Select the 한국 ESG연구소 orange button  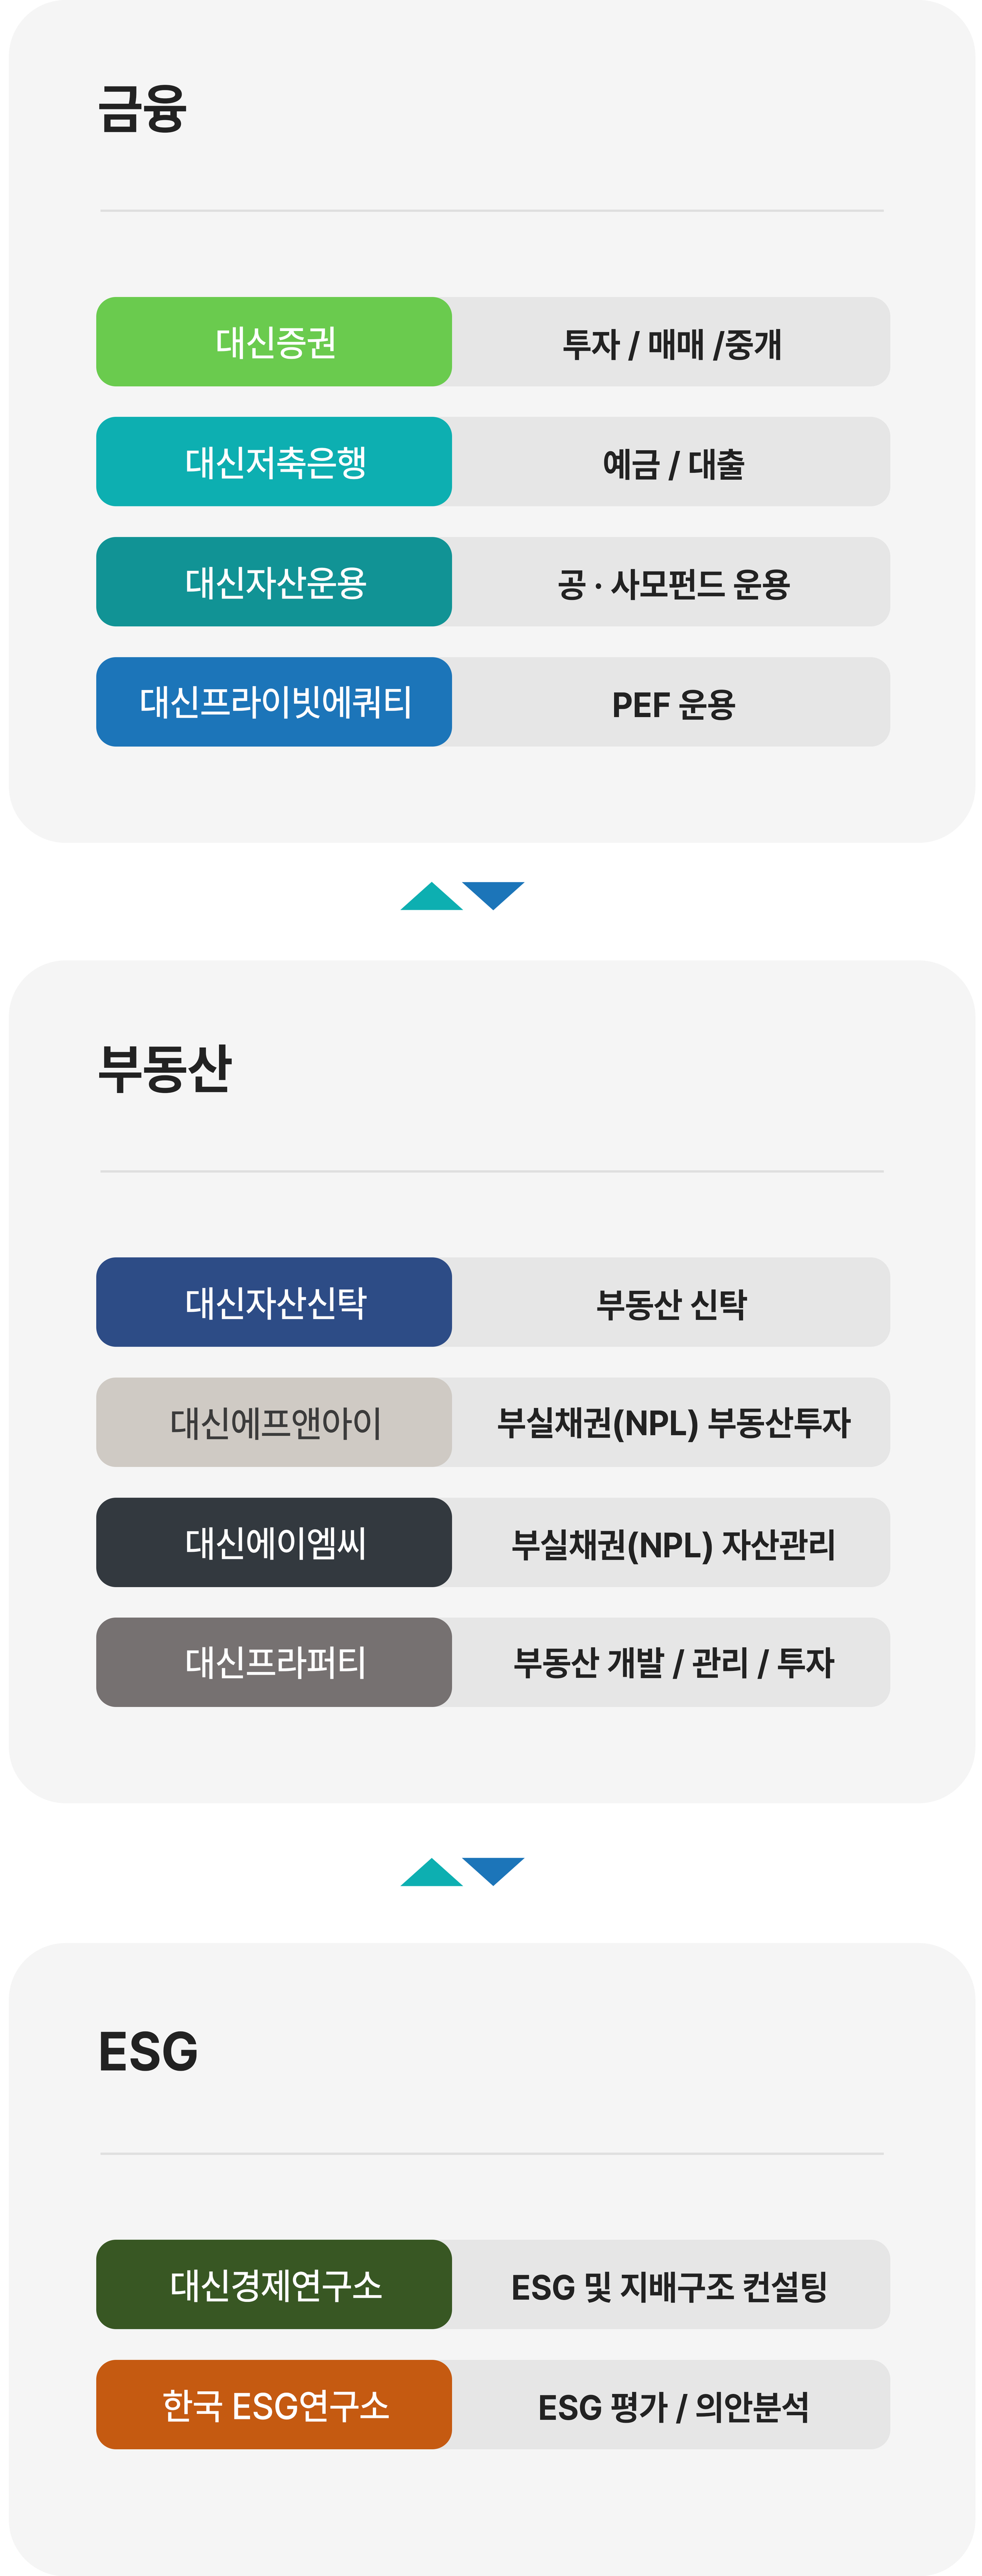[x=274, y=2404]
